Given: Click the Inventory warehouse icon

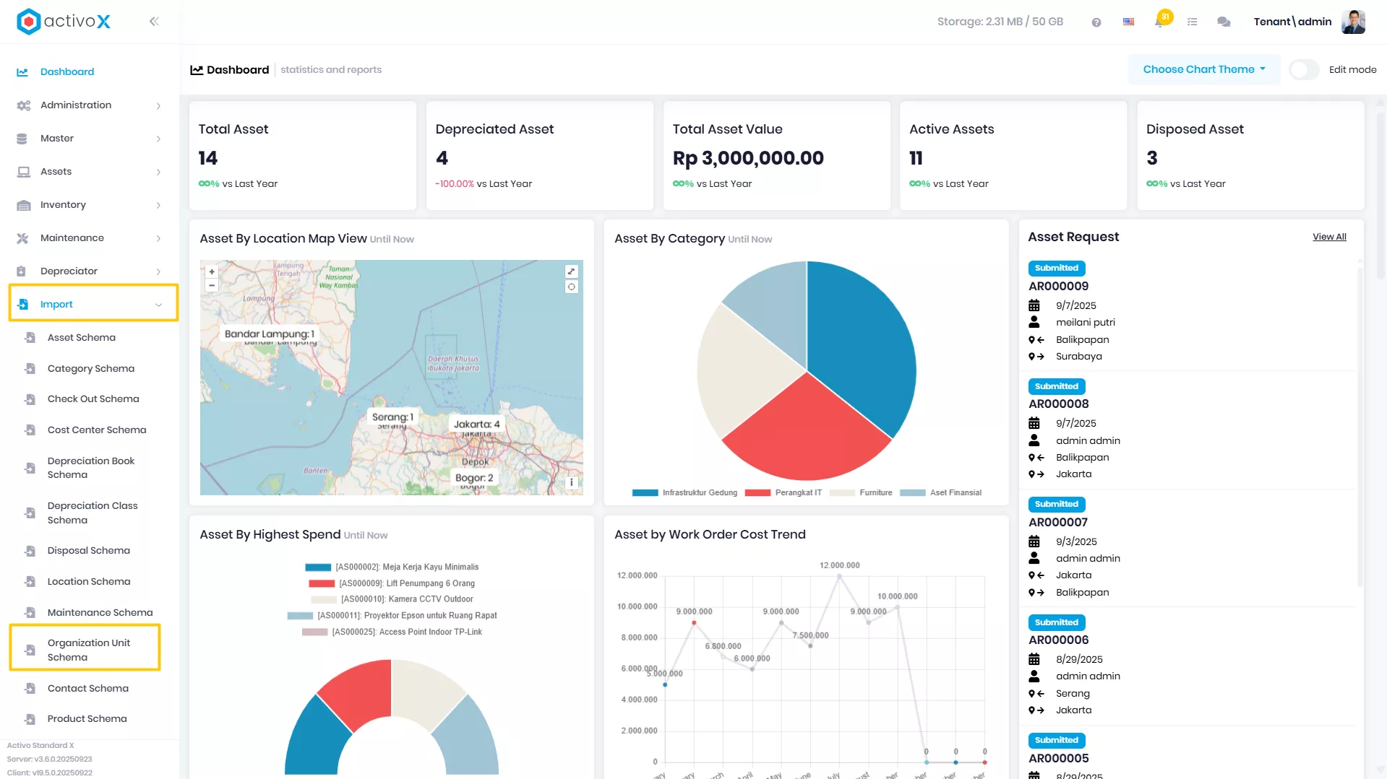Looking at the screenshot, I should [23, 205].
